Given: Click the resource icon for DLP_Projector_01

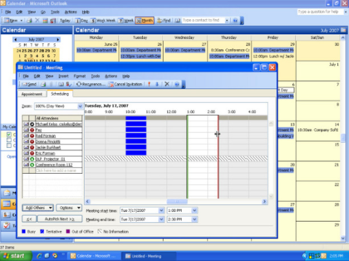Looking at the screenshot, I should coord(32,159).
